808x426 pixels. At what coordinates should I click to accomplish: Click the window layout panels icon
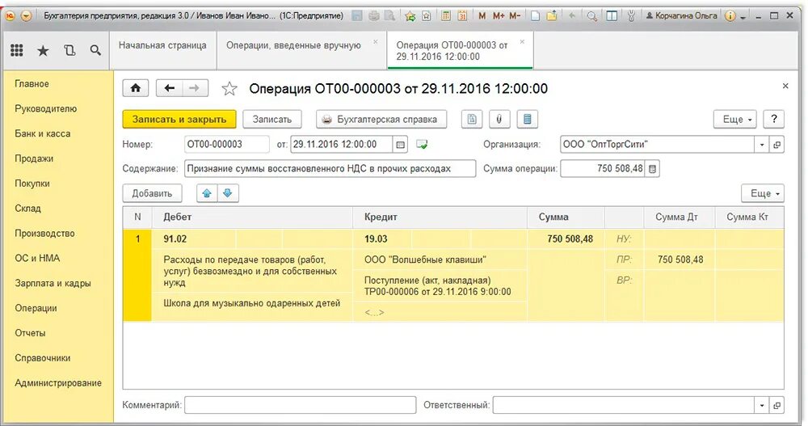pos(612,16)
